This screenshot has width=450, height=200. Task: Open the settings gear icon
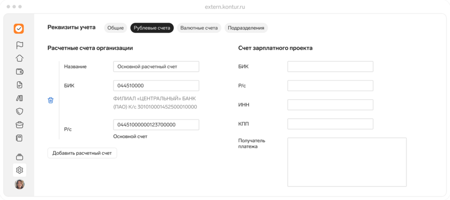19,170
